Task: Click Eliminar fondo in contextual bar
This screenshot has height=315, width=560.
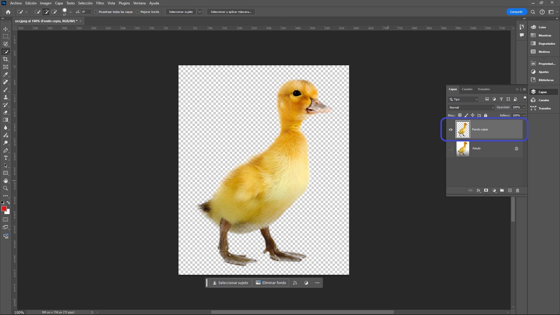Action: (x=271, y=283)
